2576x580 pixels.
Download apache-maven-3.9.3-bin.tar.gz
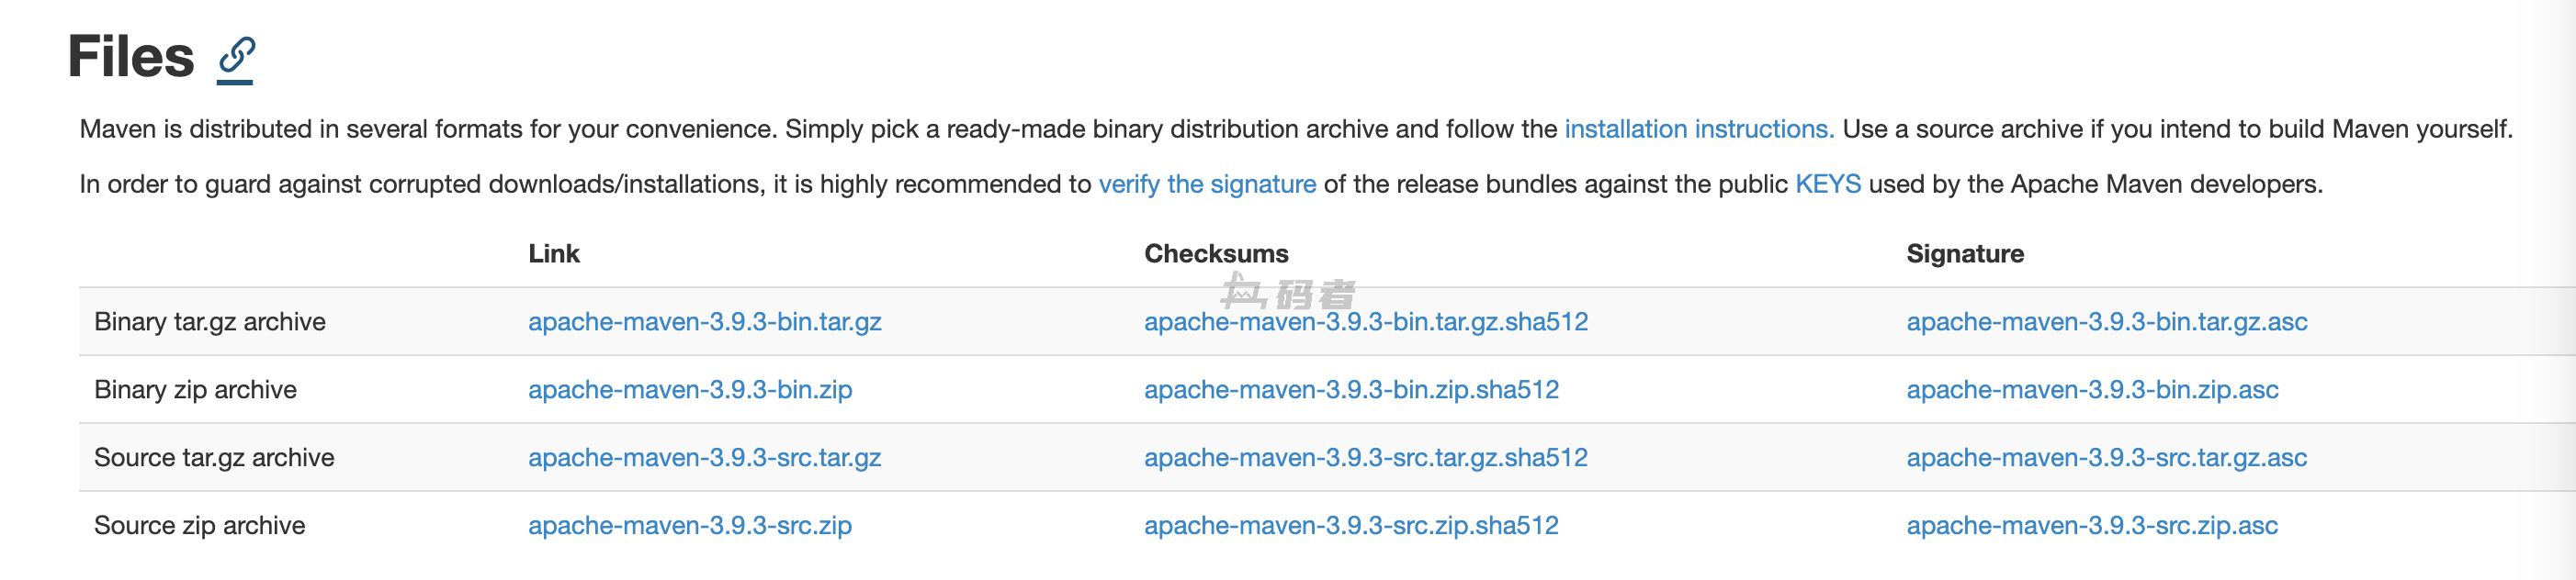pyautogui.click(x=704, y=321)
